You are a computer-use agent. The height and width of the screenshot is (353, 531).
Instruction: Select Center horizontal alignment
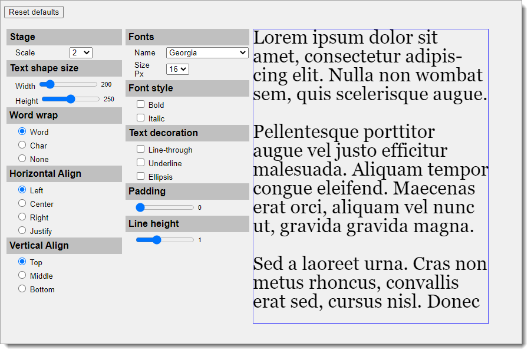(22, 204)
